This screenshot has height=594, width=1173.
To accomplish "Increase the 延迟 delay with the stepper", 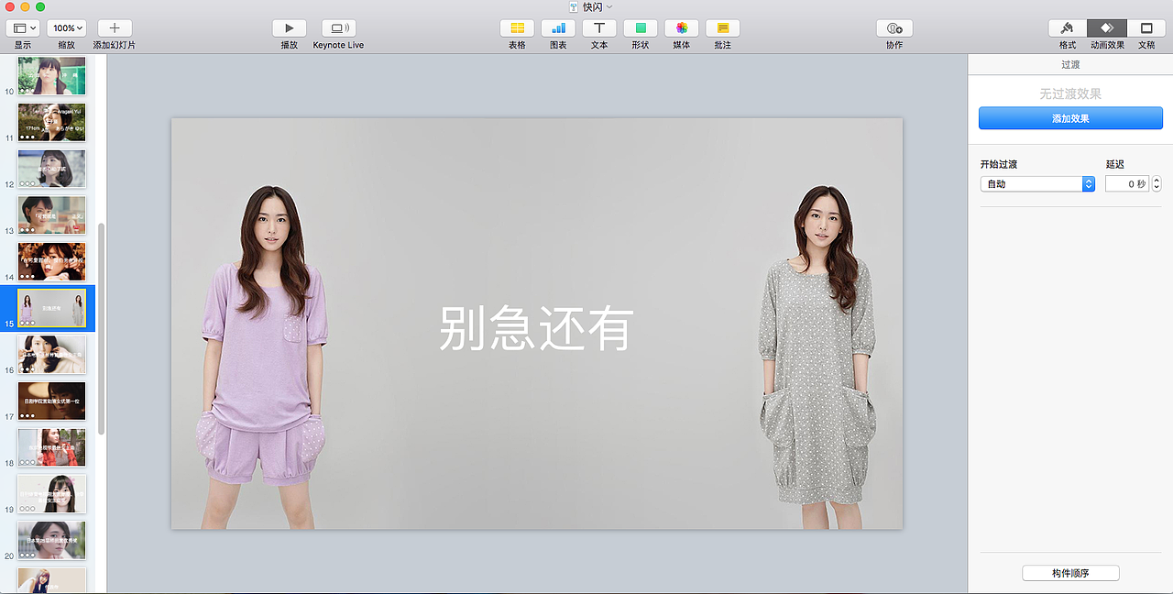I will pyautogui.click(x=1156, y=179).
